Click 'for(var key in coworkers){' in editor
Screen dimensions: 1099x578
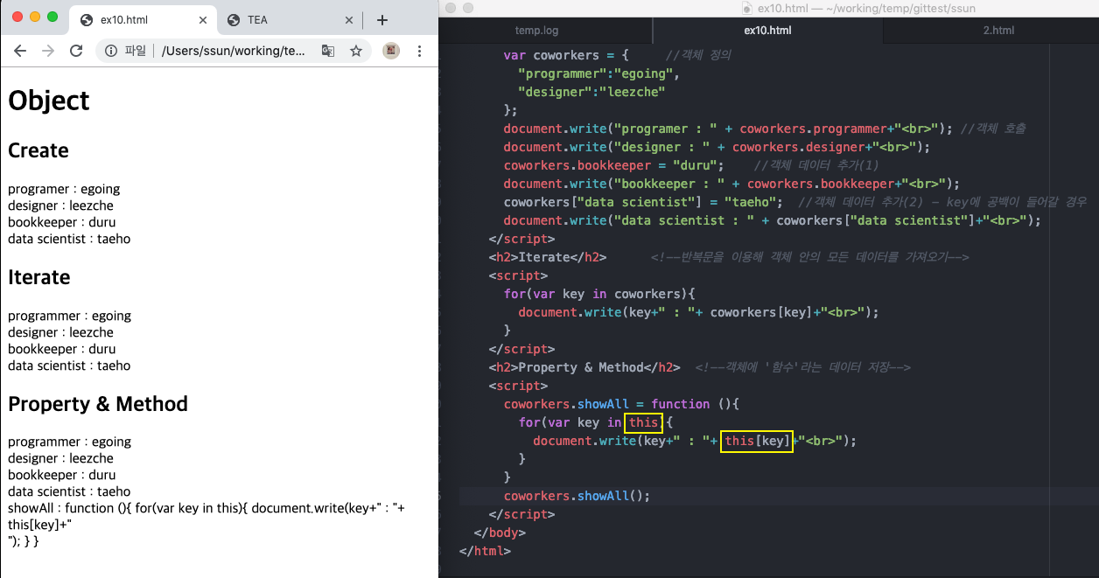click(599, 294)
